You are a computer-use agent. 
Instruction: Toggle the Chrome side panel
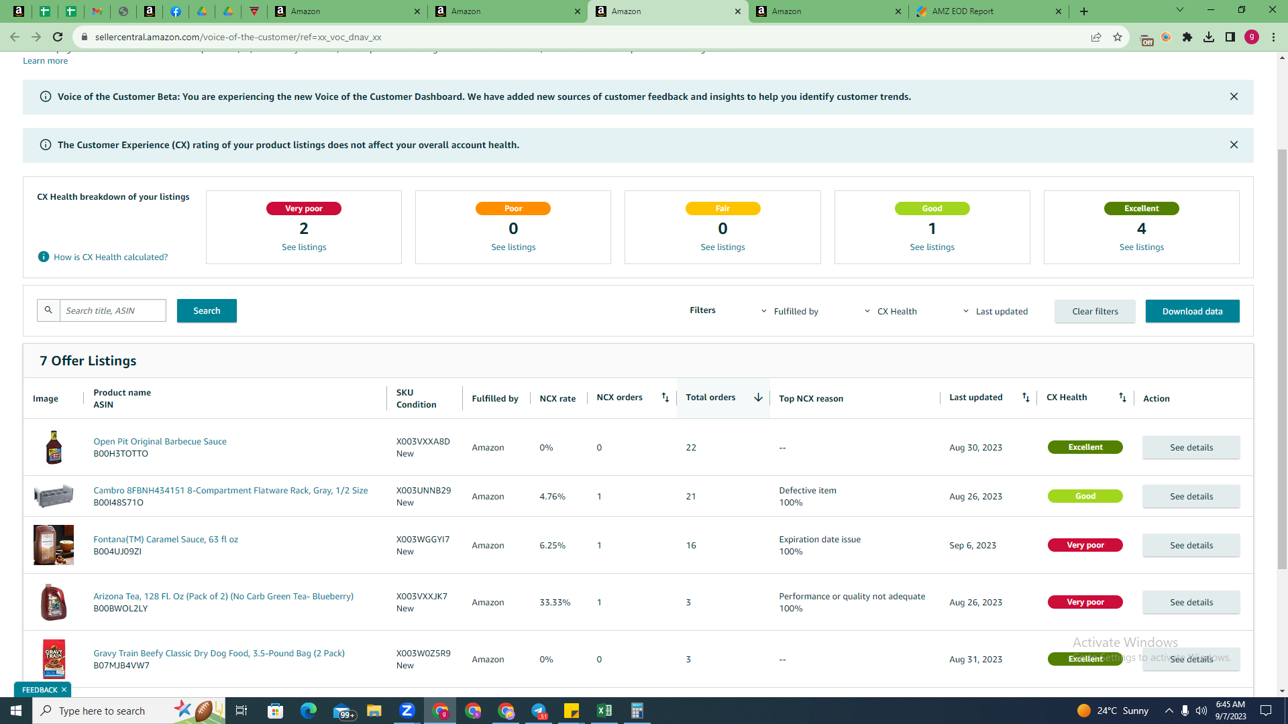[x=1230, y=37]
